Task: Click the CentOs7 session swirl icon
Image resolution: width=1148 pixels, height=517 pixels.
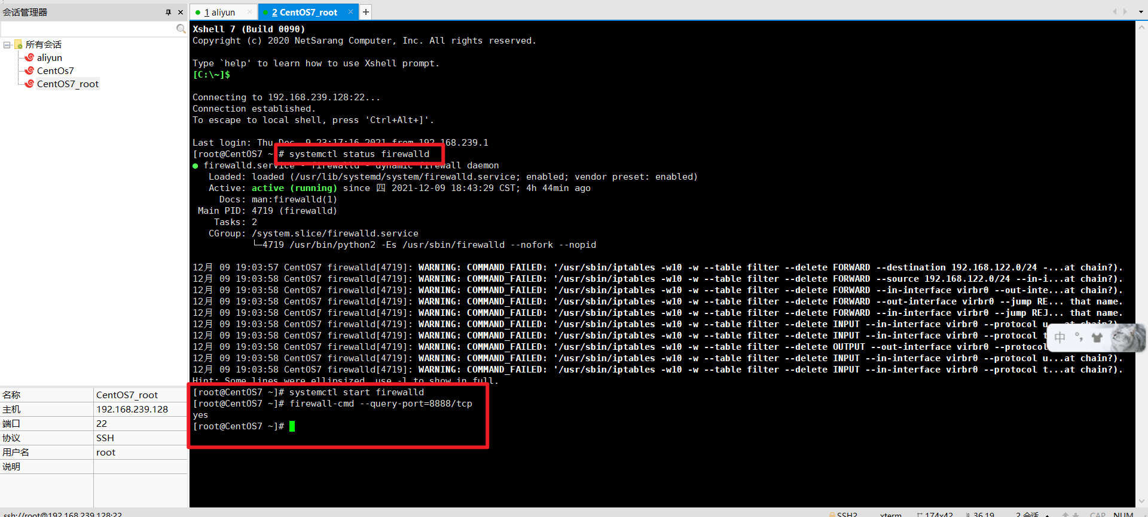Action: coord(29,71)
